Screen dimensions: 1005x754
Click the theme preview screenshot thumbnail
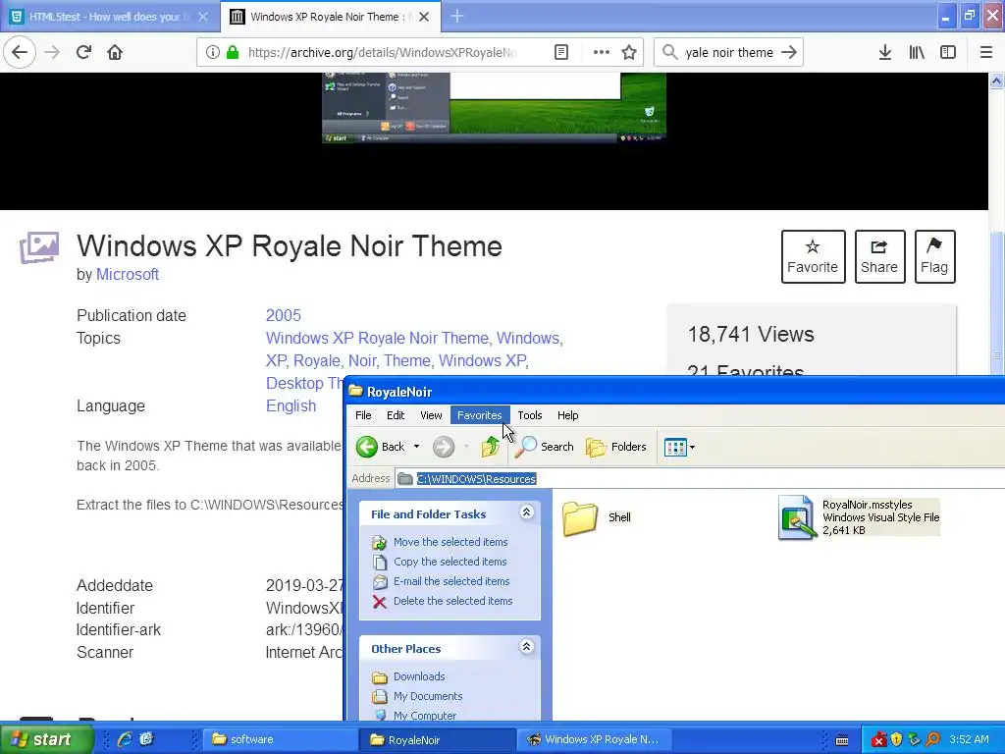pos(495,107)
